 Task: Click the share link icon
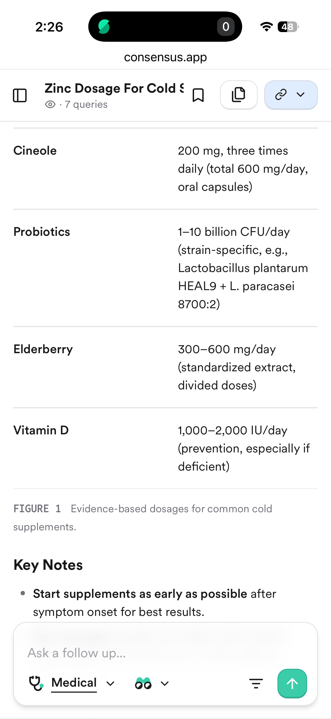[x=281, y=95]
